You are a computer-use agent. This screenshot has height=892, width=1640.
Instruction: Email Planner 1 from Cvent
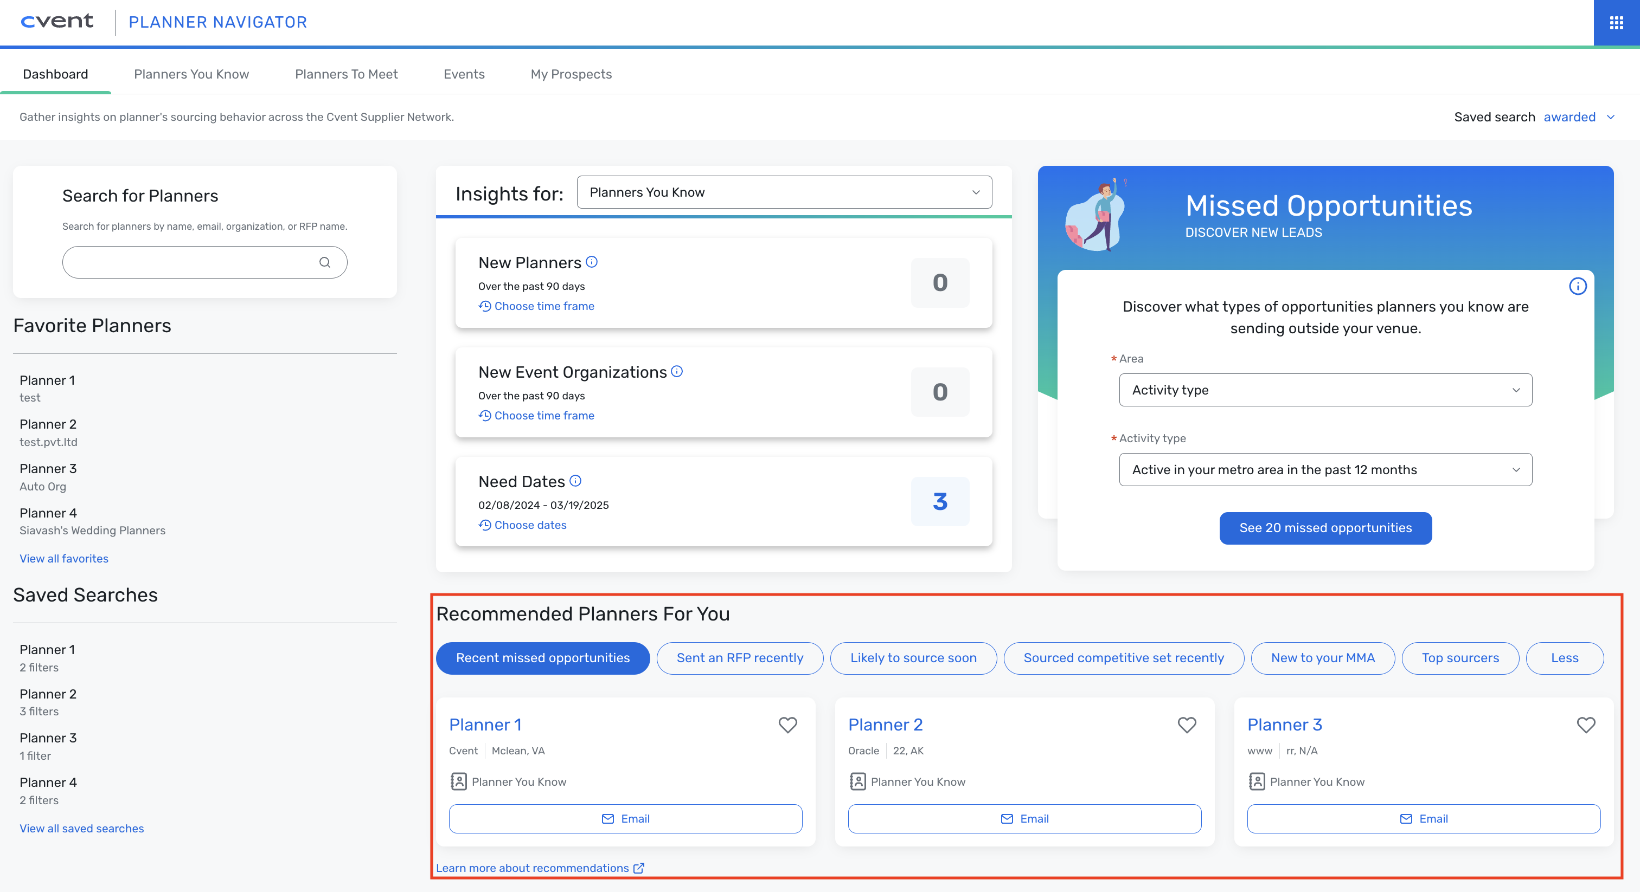pos(626,819)
